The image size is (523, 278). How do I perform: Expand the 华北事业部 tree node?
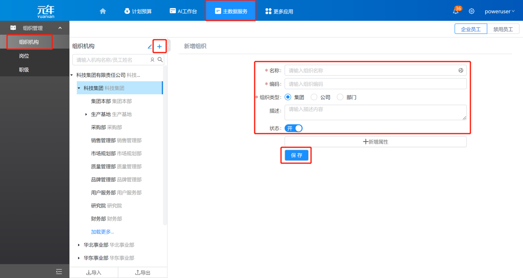(78, 245)
